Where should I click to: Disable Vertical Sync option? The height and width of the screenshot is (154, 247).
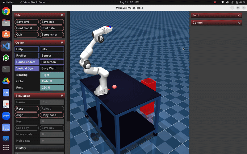(27, 68)
